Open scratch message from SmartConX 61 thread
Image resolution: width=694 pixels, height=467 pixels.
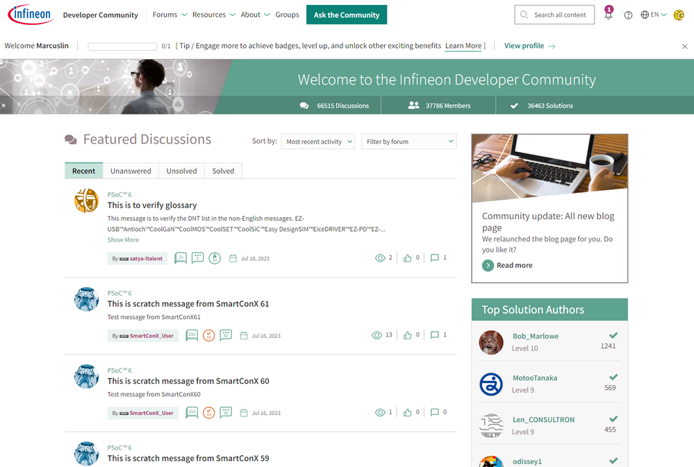click(188, 304)
